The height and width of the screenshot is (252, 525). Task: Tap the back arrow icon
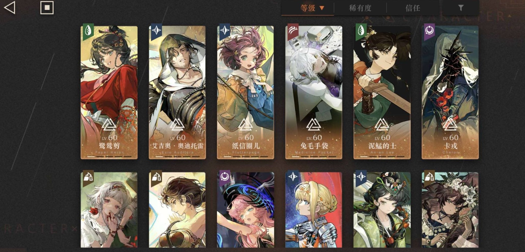[x=10, y=7]
